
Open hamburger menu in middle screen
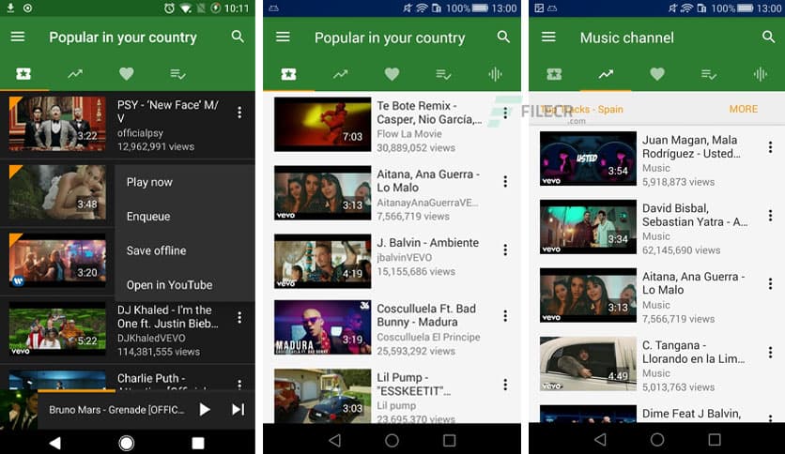click(x=283, y=37)
